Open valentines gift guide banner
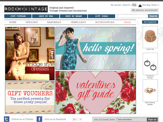 [96, 92]
